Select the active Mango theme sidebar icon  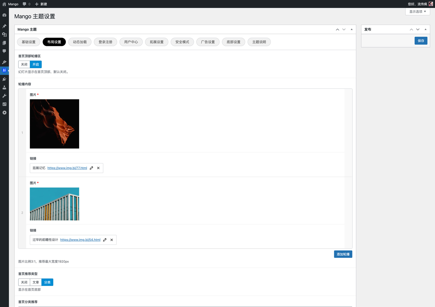coord(4,70)
